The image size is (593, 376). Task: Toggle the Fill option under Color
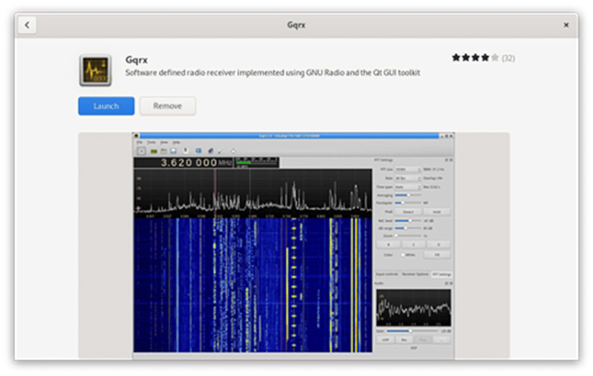click(x=437, y=255)
